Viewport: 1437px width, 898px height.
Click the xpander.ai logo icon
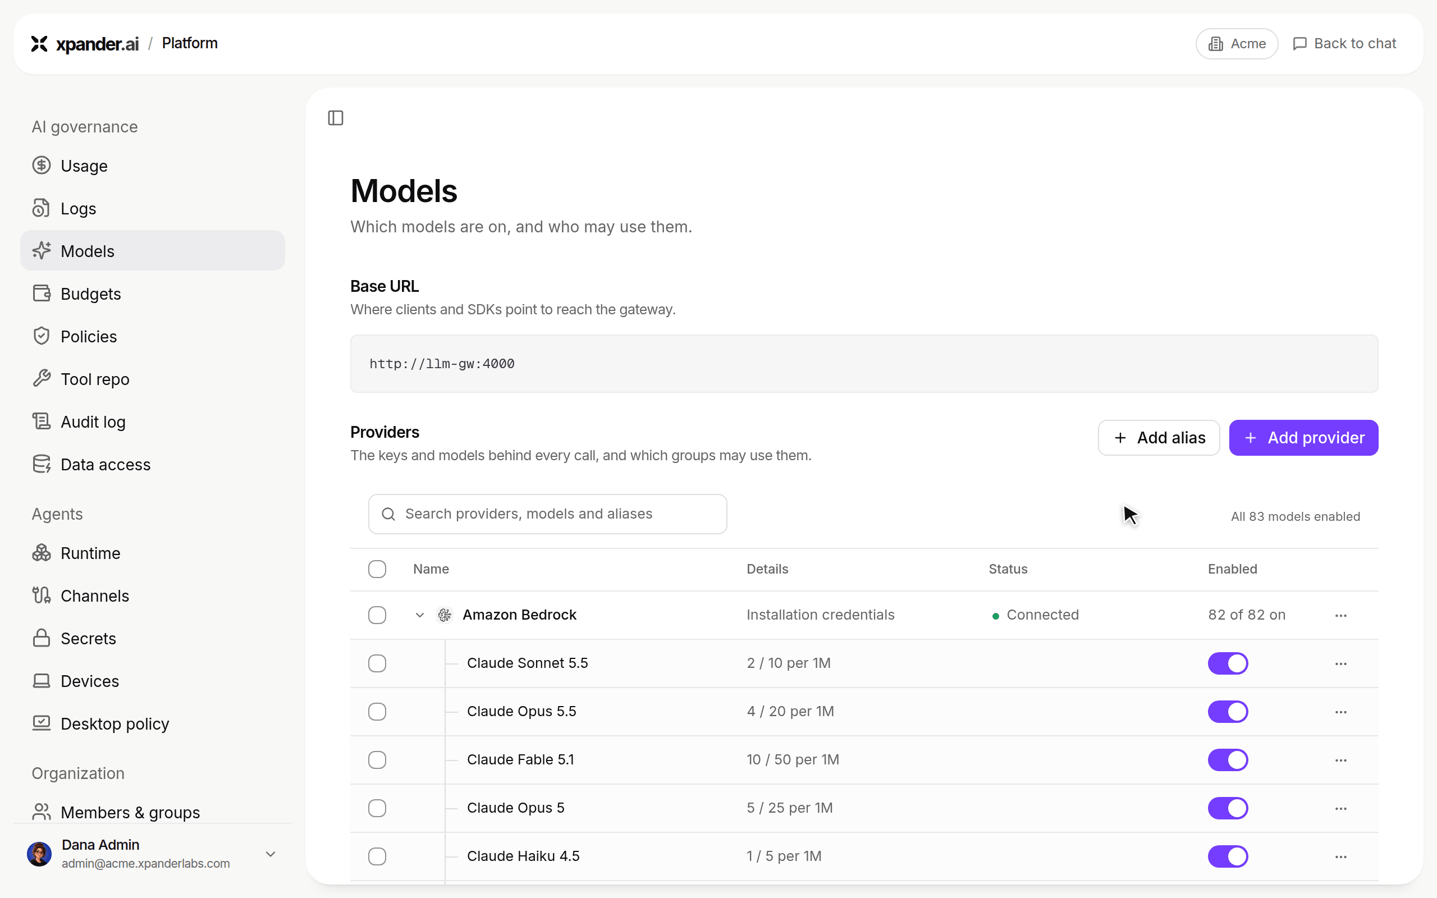coord(39,43)
